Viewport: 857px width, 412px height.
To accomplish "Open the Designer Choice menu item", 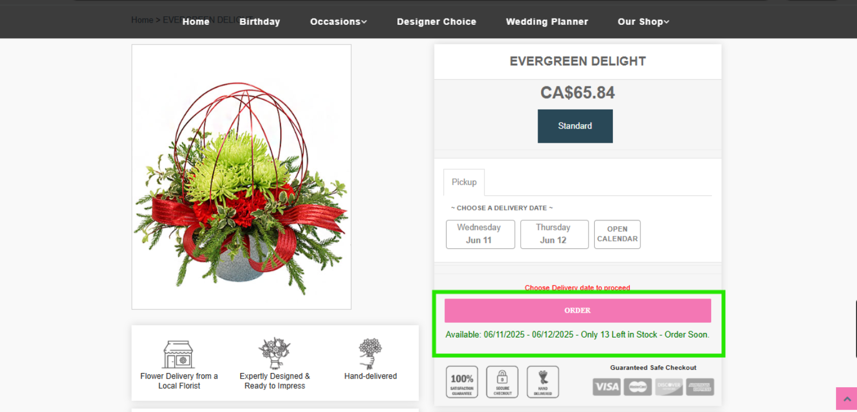I will pyautogui.click(x=436, y=21).
